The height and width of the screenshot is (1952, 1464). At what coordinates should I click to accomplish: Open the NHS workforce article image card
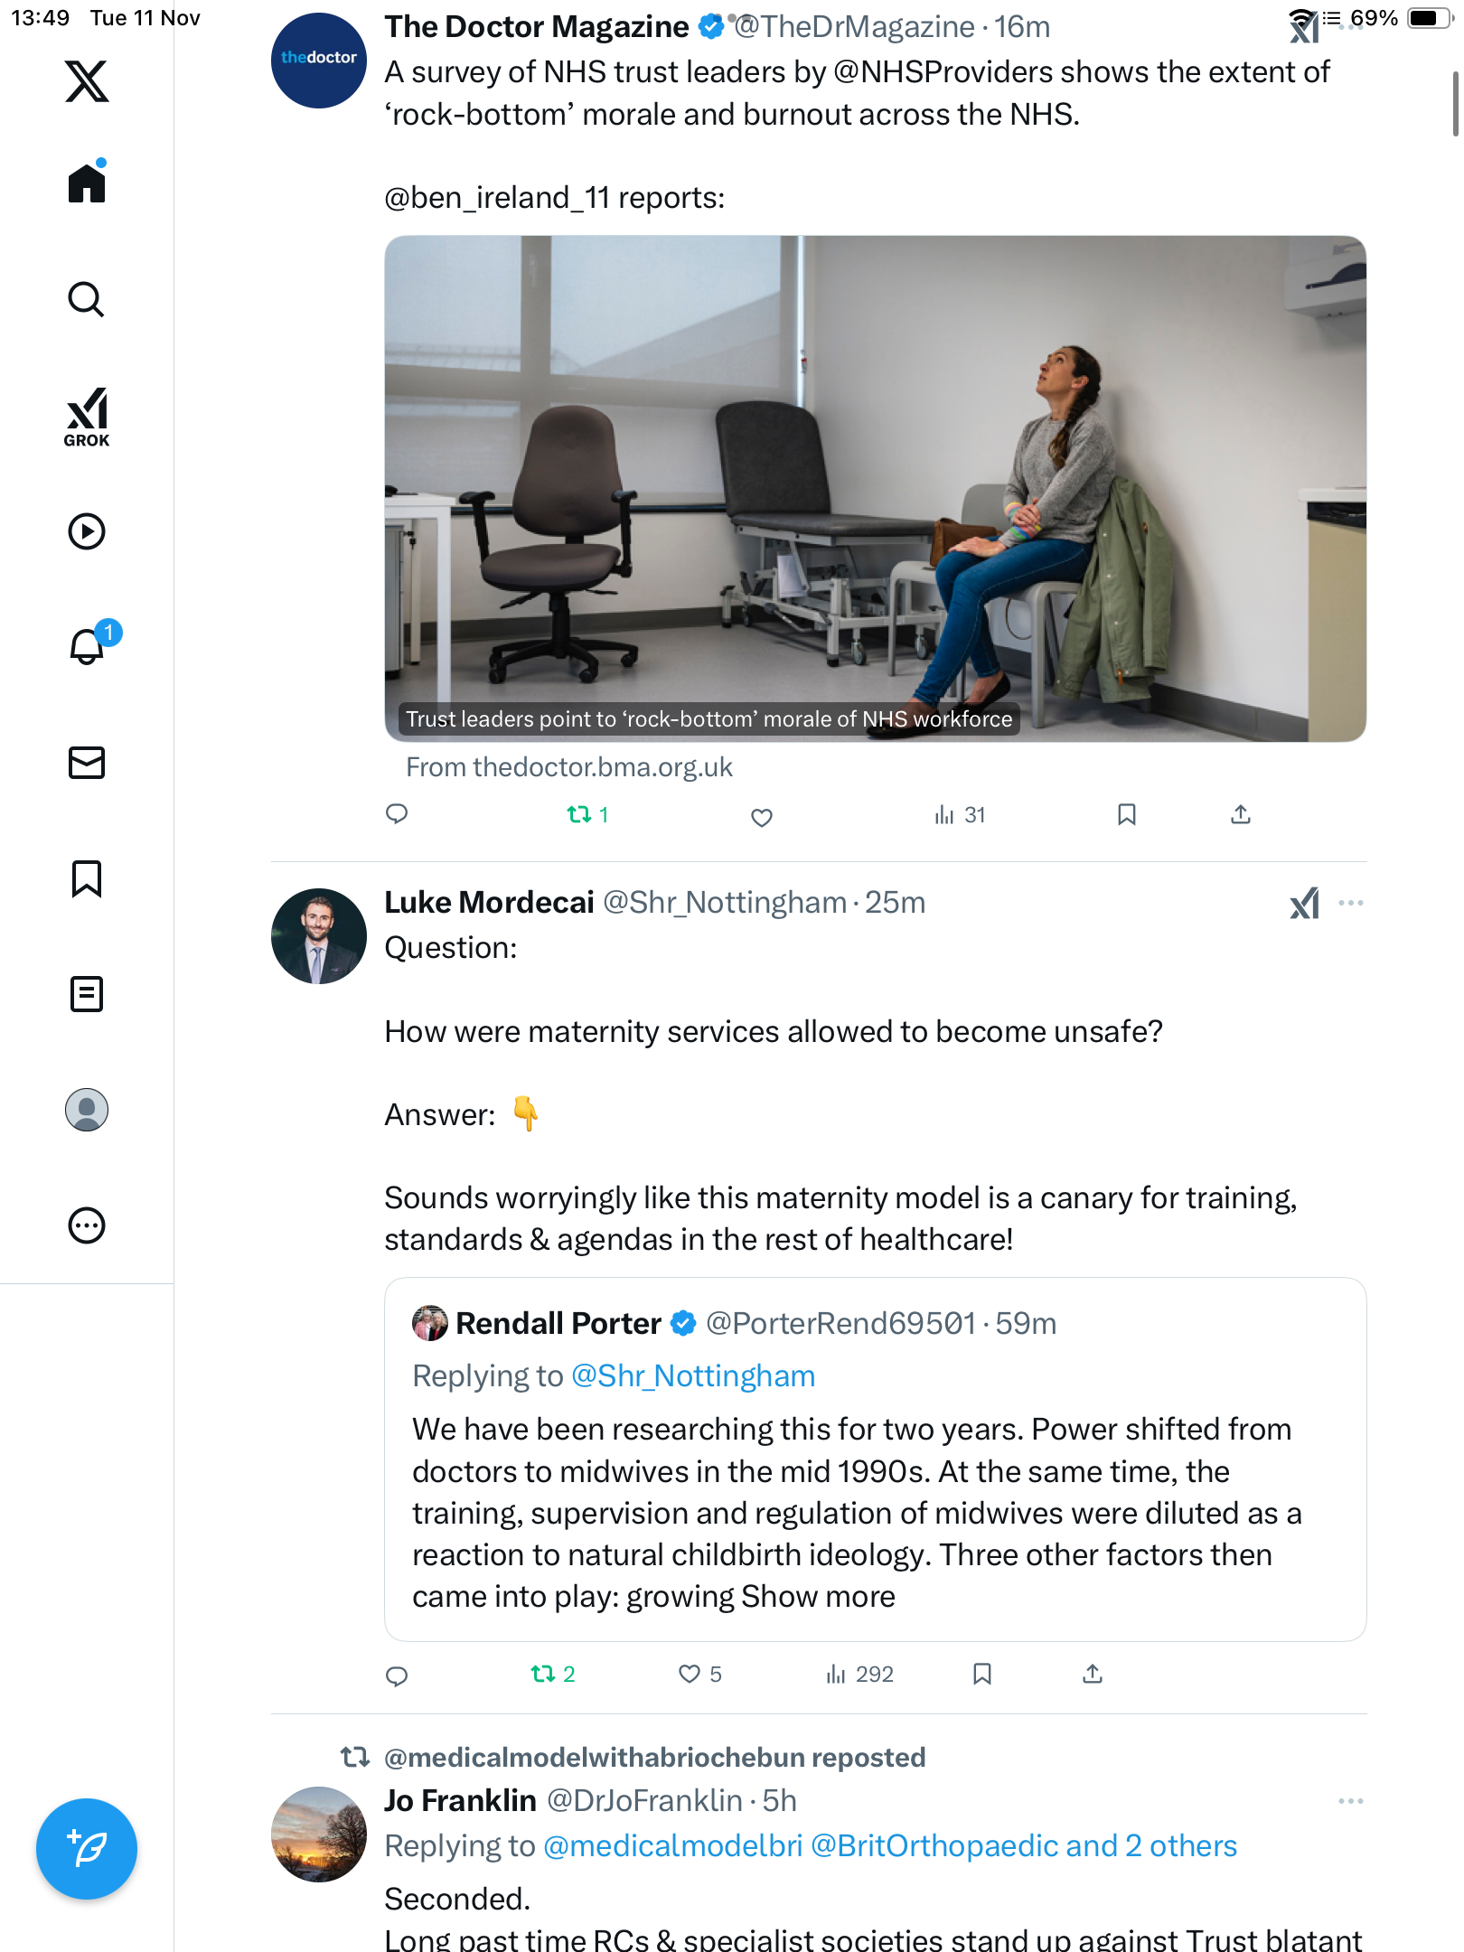875,489
